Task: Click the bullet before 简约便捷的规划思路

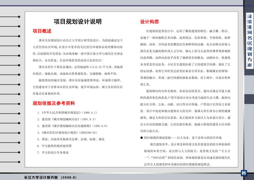Action: click(x=142, y=138)
